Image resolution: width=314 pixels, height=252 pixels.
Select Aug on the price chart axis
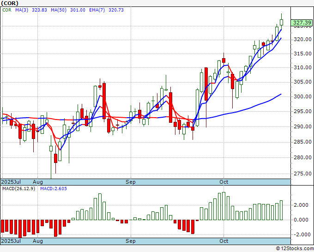click(x=38, y=182)
